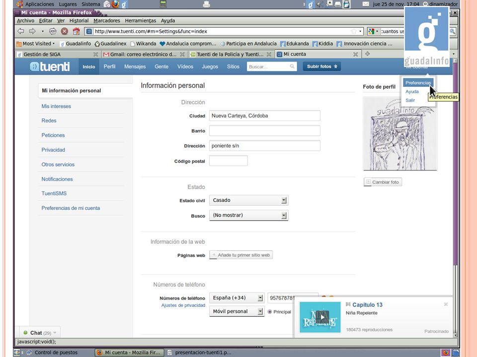Open the Historial menu
This screenshot has width=477, height=357.
tap(79, 21)
